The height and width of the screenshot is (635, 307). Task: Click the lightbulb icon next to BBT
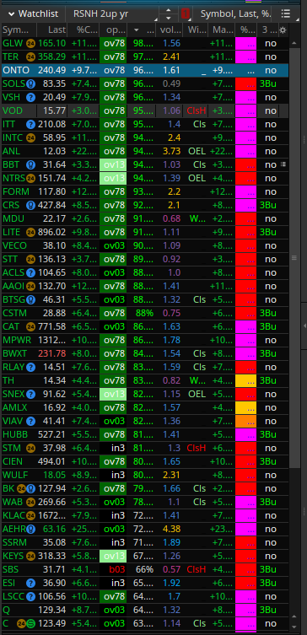pyautogui.click(x=30, y=164)
